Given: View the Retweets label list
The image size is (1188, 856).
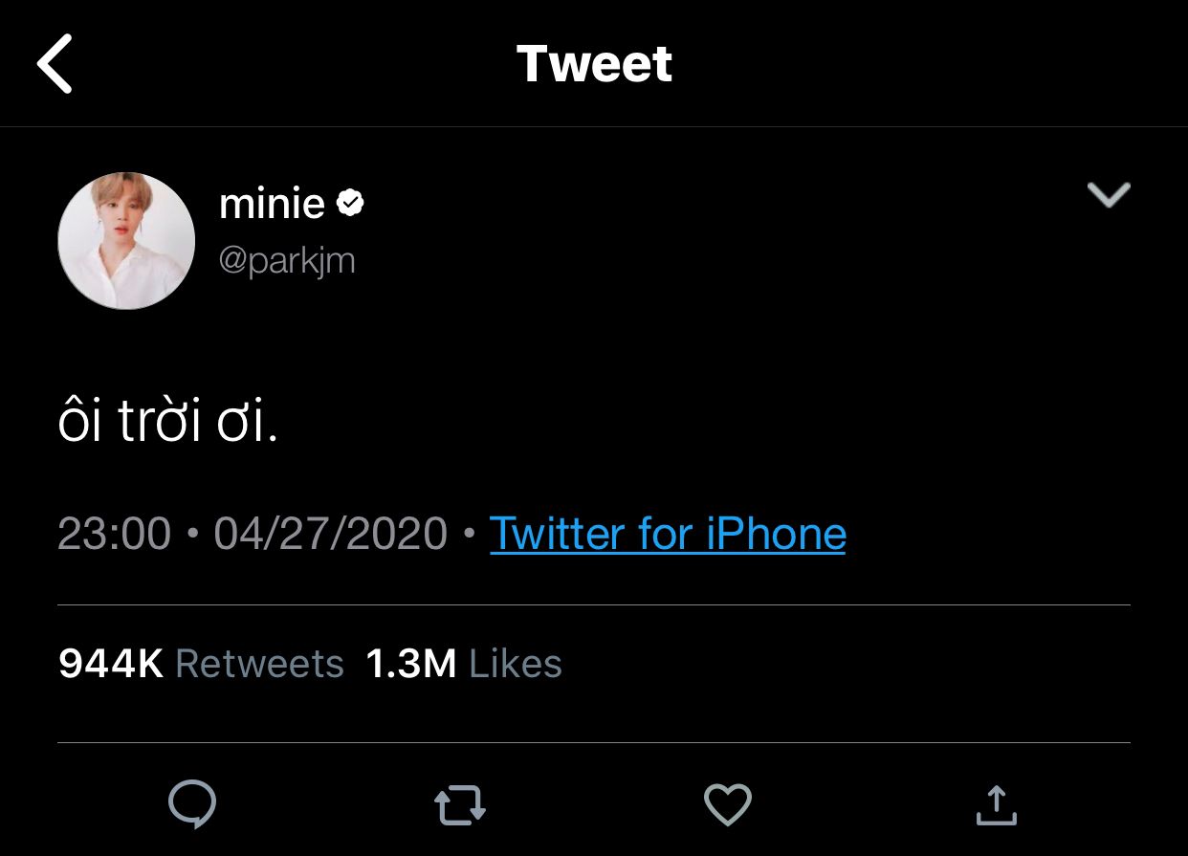Looking at the screenshot, I should pos(260,664).
